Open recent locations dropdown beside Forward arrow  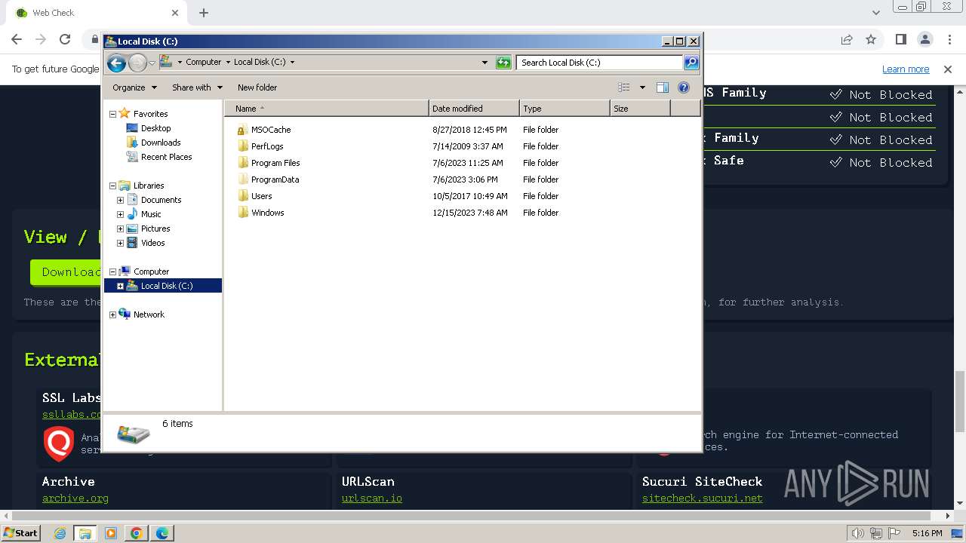[x=152, y=63]
